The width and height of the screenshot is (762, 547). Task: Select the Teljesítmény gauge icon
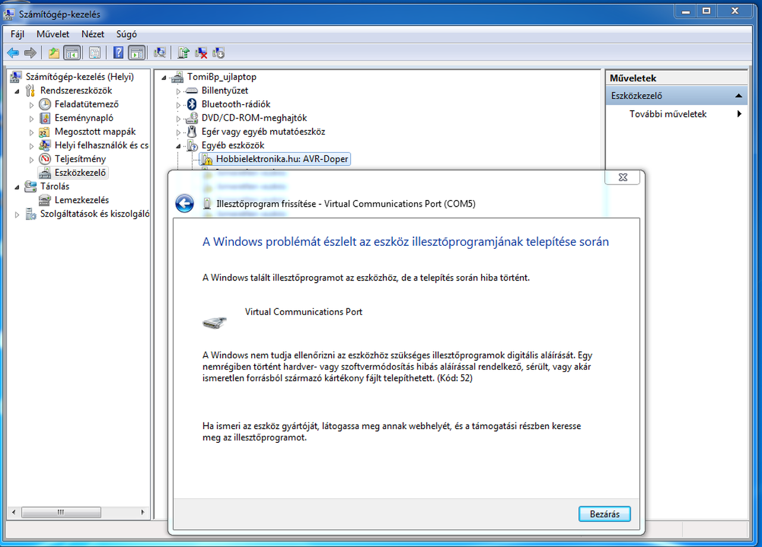pyautogui.click(x=45, y=159)
